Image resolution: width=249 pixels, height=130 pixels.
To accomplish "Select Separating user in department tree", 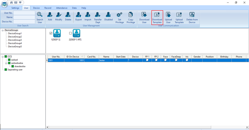I will (15, 69).
